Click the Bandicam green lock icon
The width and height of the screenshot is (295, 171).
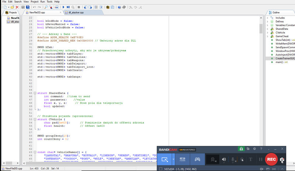[x=241, y=149]
